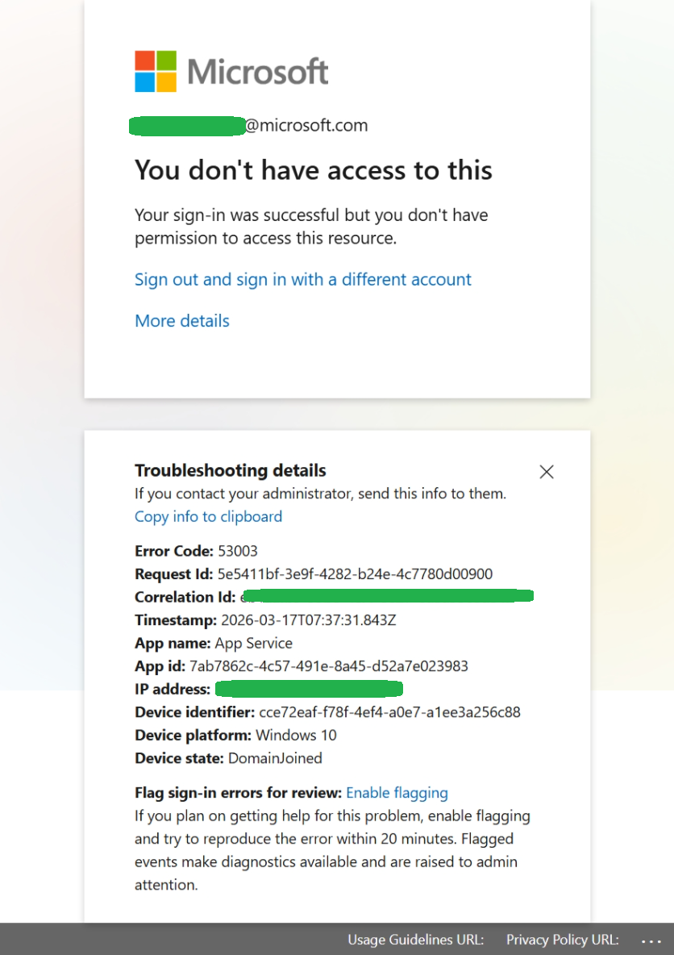Expand the More details link
Viewport: 674px width, 955px height.
(181, 321)
